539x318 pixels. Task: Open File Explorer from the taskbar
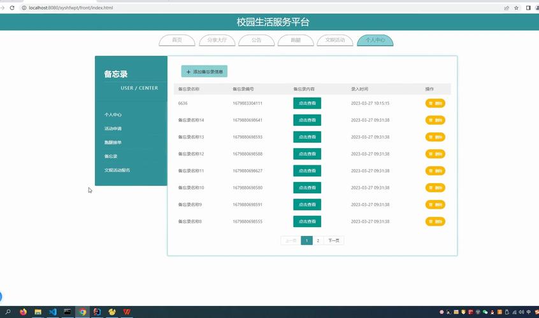[38, 312]
